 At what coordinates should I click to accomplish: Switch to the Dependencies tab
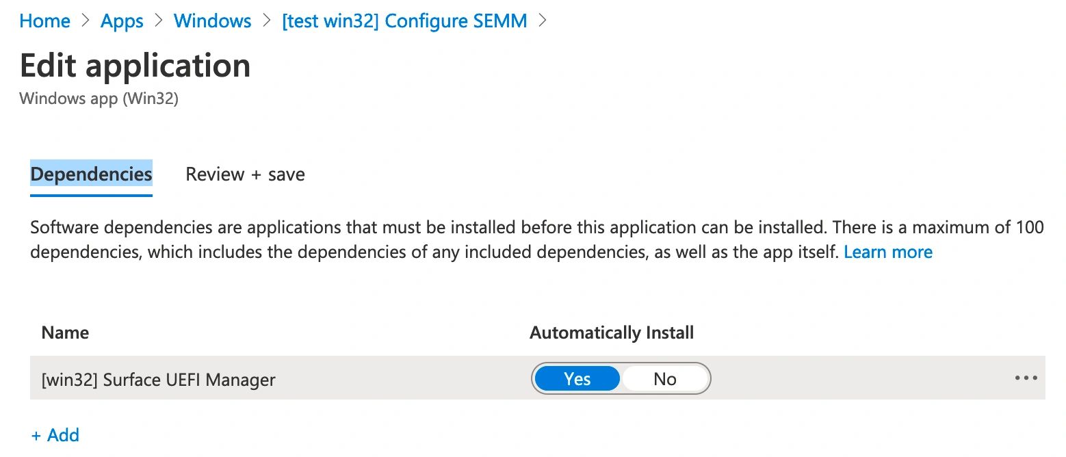click(x=91, y=174)
